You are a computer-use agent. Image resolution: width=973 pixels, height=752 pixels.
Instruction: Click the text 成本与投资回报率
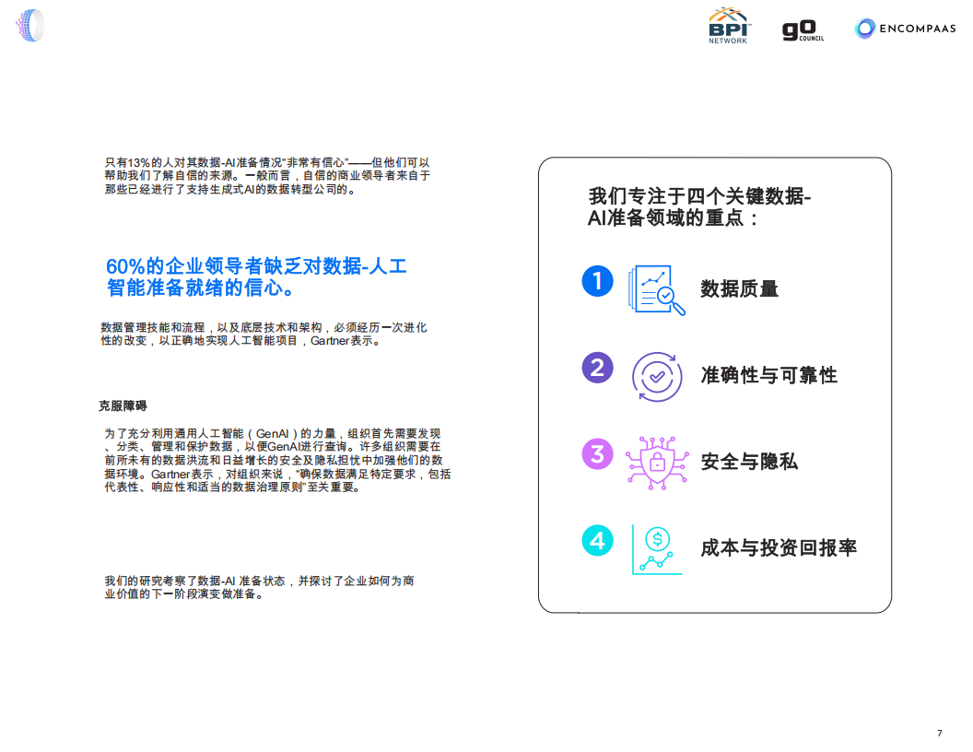[779, 547]
